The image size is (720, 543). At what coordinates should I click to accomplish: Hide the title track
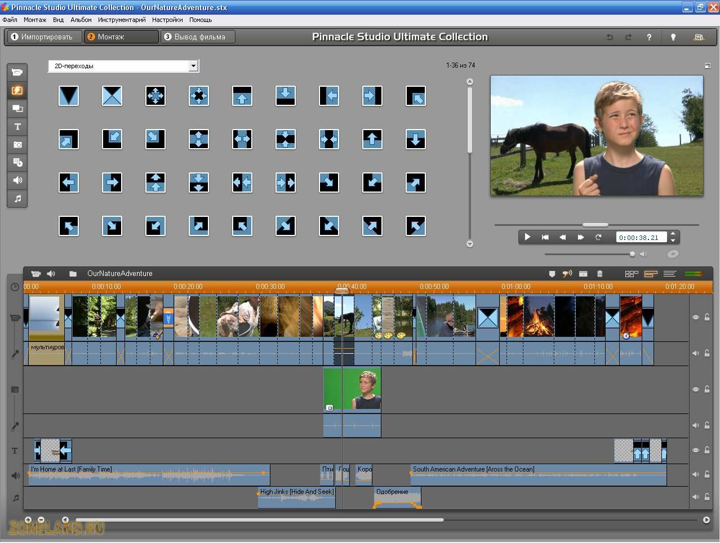point(696,450)
